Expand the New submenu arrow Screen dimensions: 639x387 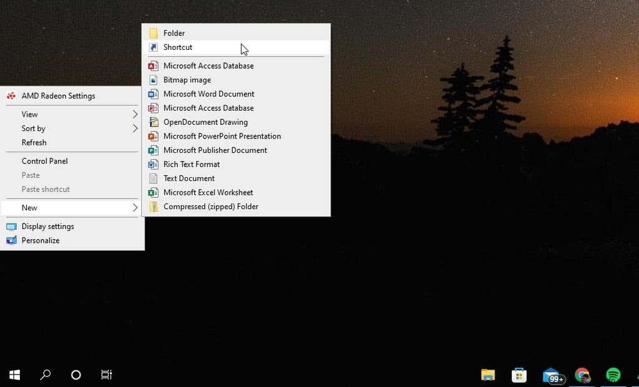(x=135, y=207)
